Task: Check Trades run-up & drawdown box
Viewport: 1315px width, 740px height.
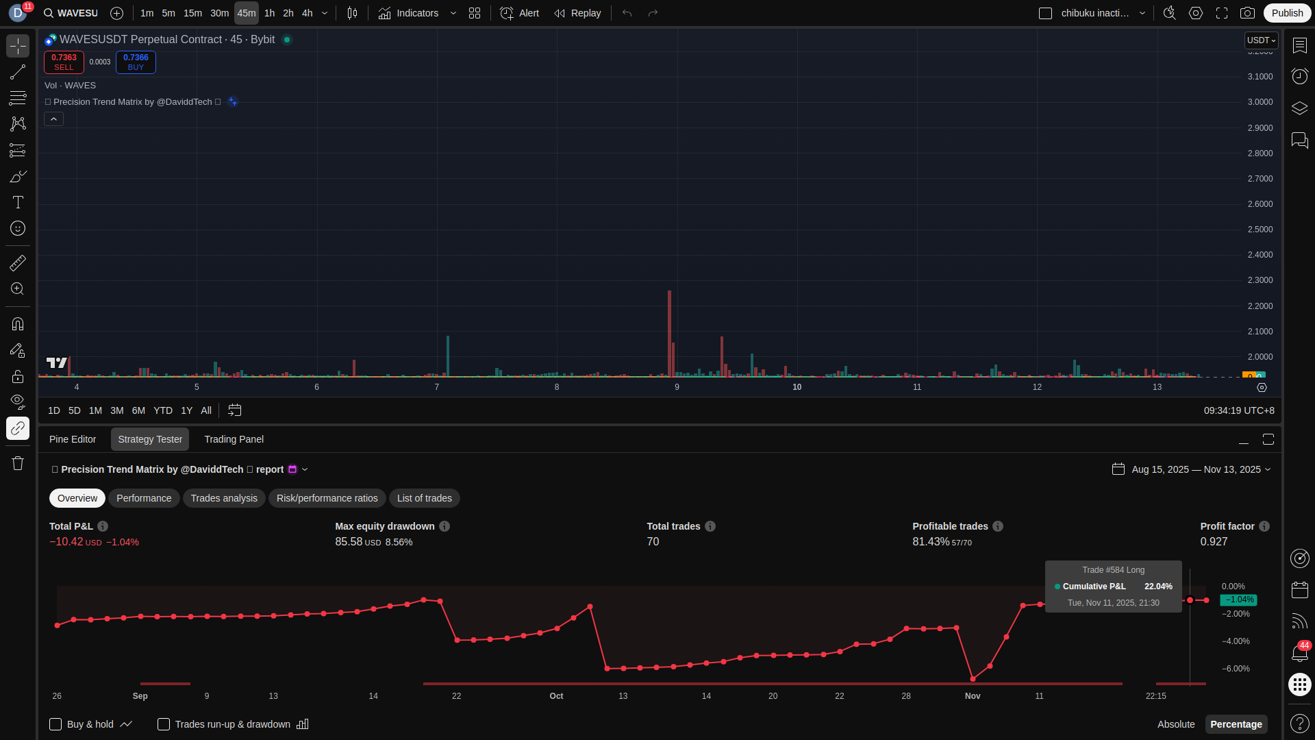Action: [164, 724]
